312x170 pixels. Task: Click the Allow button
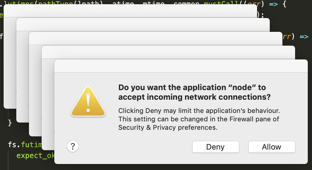pyautogui.click(x=272, y=147)
